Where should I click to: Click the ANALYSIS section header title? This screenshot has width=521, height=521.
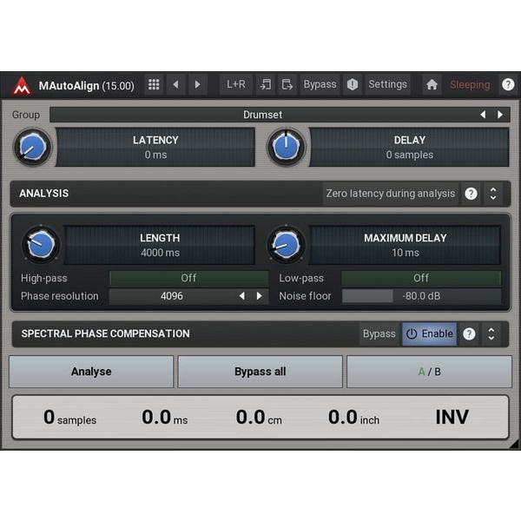(x=44, y=194)
